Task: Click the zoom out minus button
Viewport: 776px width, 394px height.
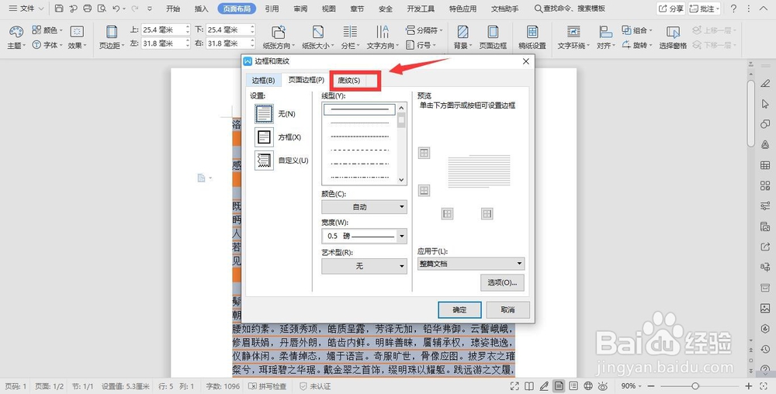Action: point(651,386)
